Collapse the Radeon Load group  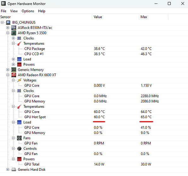(x=13, y=122)
